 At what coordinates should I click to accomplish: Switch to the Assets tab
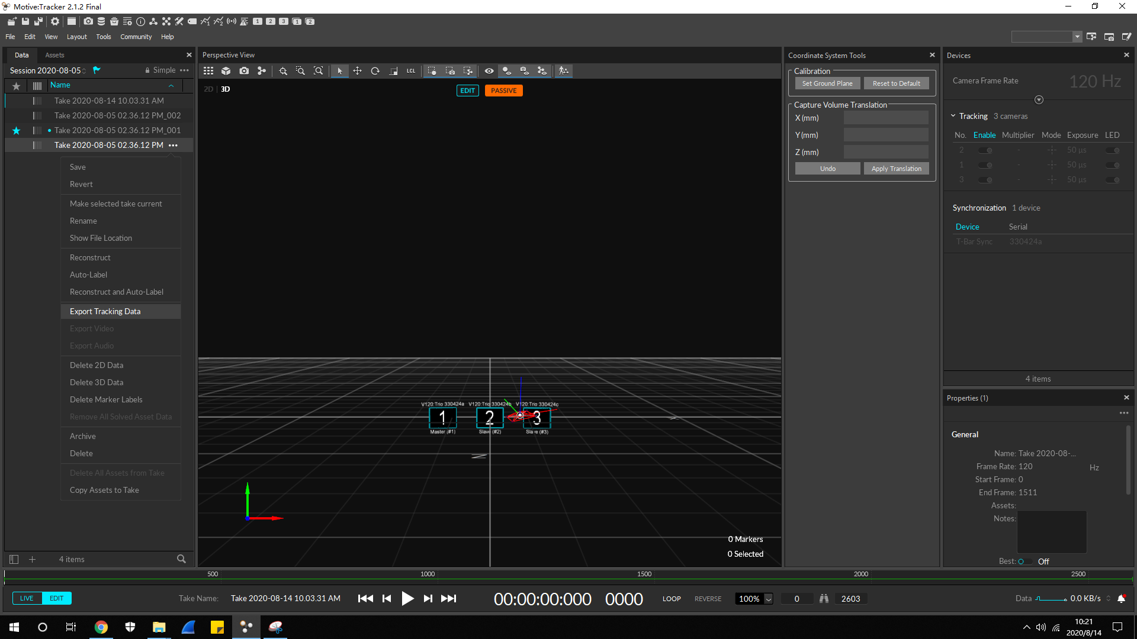[x=54, y=55]
